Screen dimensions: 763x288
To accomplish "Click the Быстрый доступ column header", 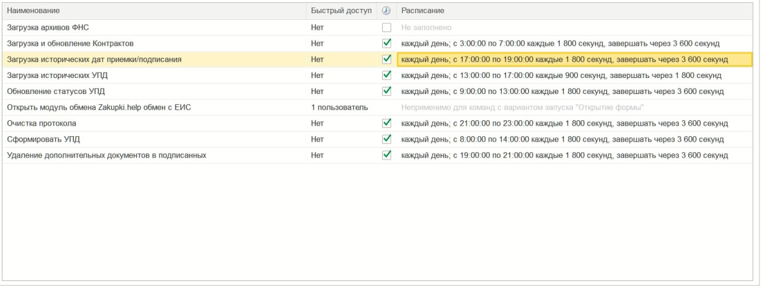I will (342, 11).
